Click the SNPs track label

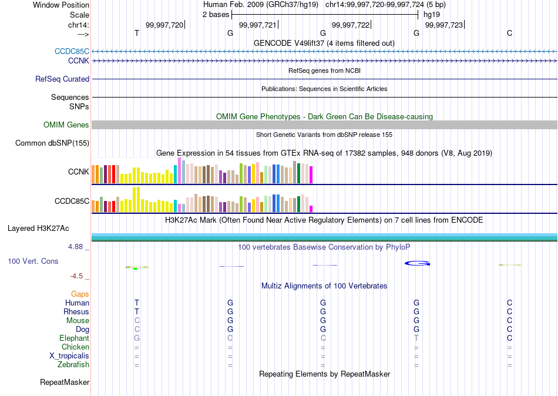coord(79,106)
